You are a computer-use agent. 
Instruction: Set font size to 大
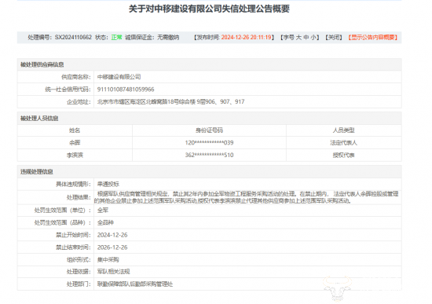click(298, 38)
